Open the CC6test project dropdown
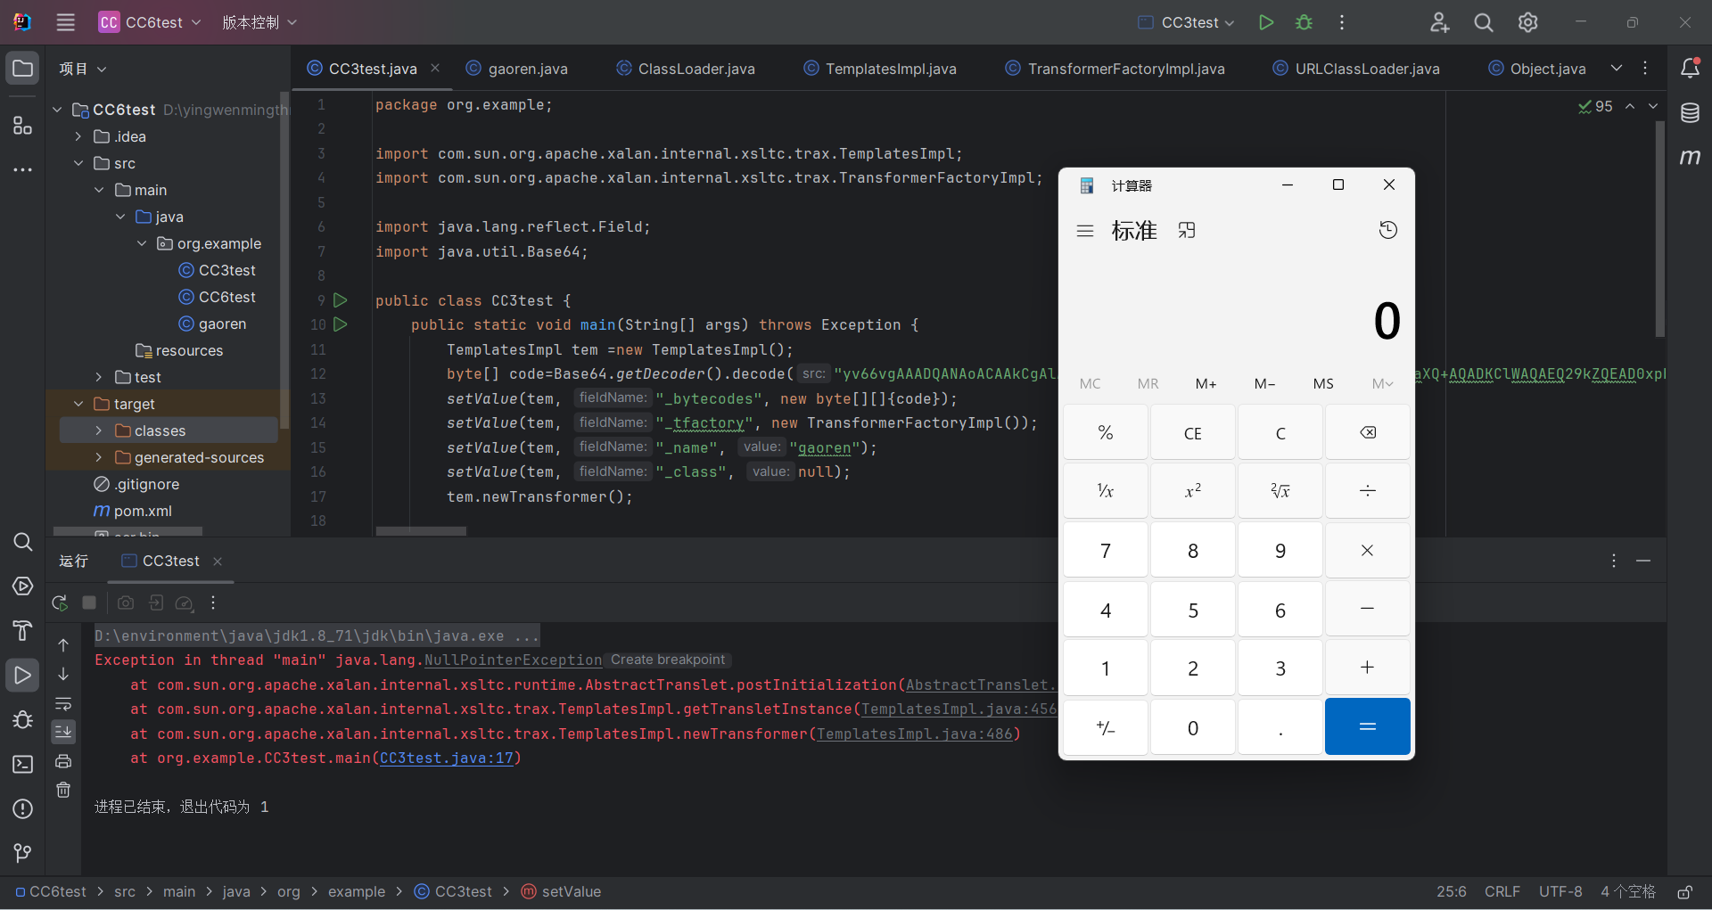 point(150,22)
